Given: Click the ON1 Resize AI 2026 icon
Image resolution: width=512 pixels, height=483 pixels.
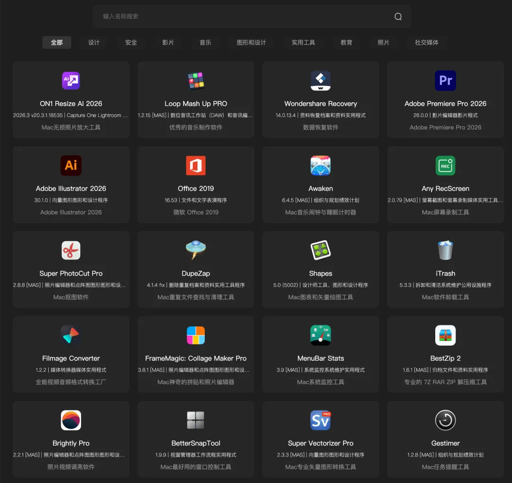Looking at the screenshot, I should tap(71, 80).
